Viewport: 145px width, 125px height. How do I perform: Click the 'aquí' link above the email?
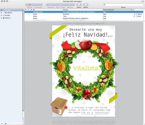point(97,23)
